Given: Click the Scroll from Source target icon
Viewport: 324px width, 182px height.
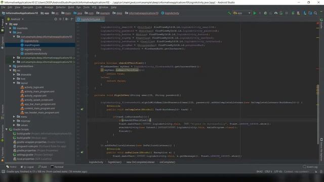Looking at the screenshot, I should pyautogui.click(x=56, y=19).
